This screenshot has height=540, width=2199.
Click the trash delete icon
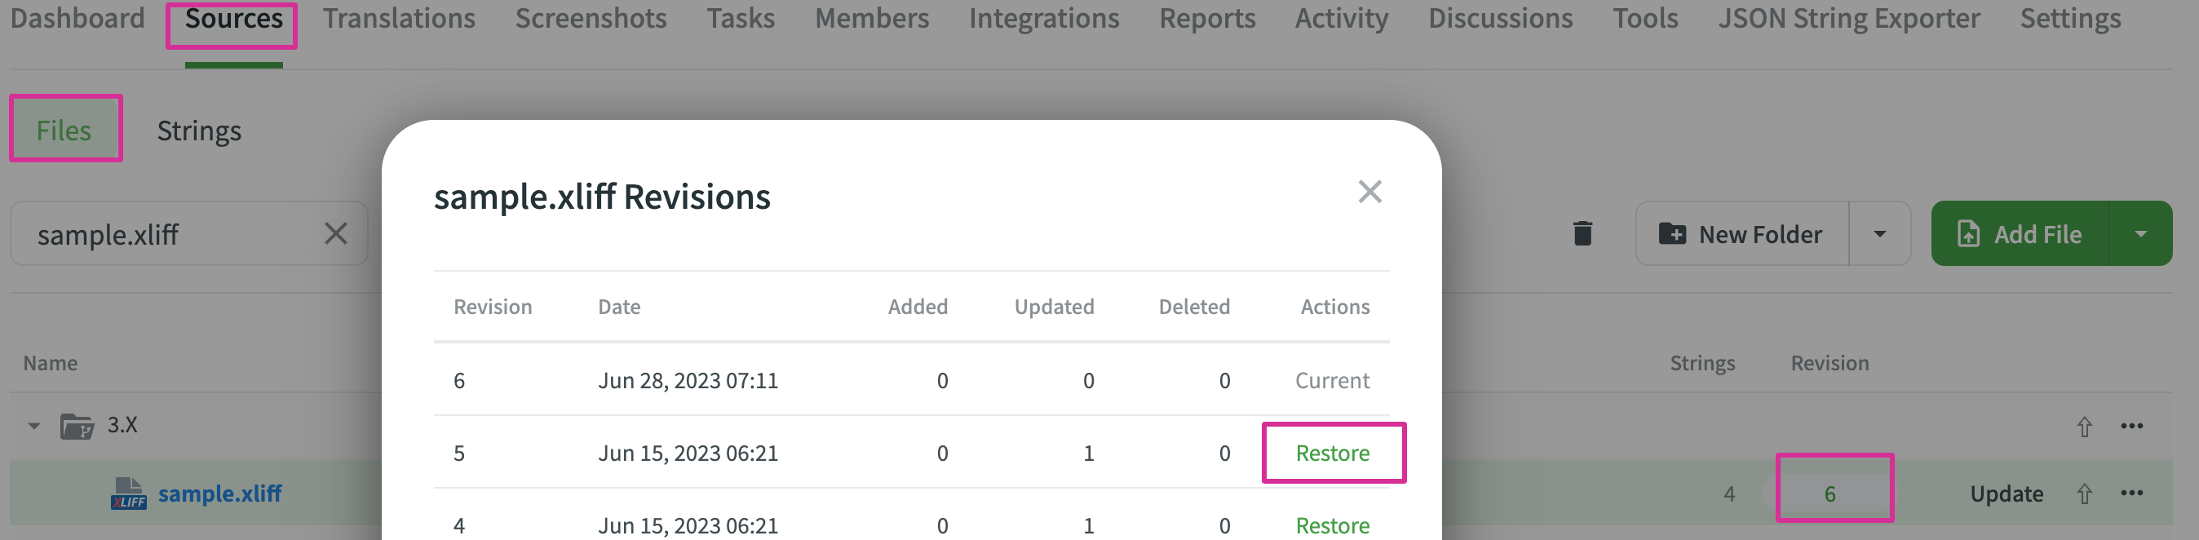(x=1582, y=234)
